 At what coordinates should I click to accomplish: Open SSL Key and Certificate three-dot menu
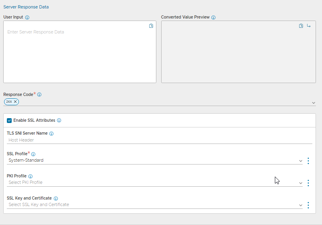click(308, 205)
